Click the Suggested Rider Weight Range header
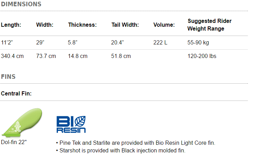The height and width of the screenshot is (159, 259). 209,25
